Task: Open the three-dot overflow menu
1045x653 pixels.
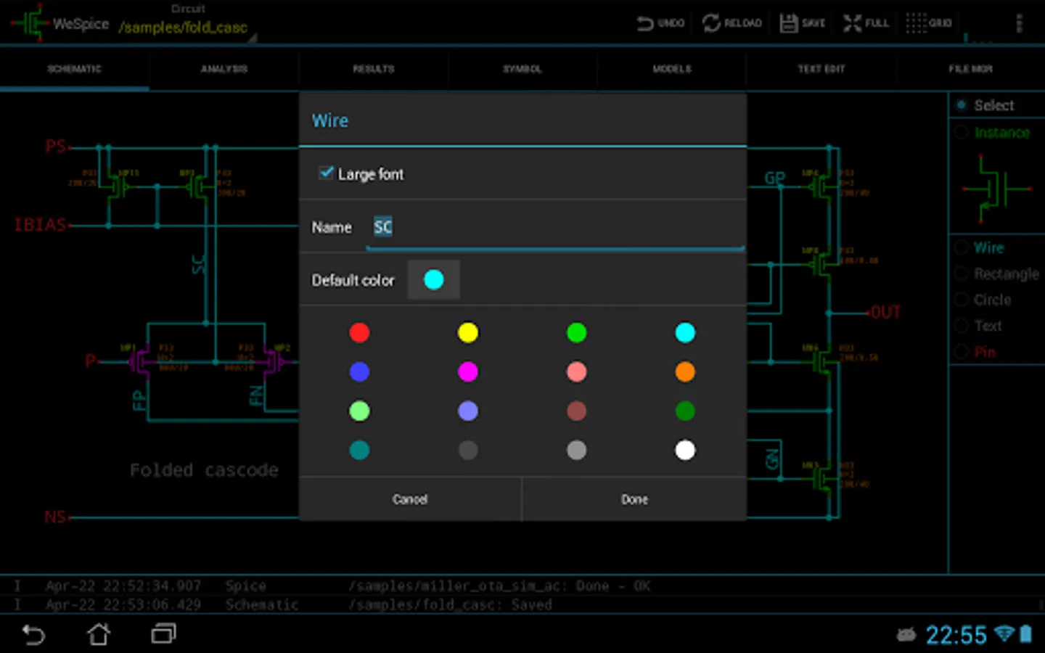Action: click(x=1019, y=23)
